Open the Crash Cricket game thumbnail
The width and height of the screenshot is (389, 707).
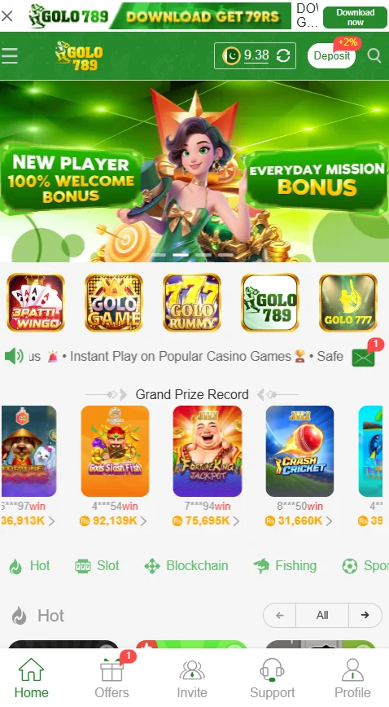[299, 451]
